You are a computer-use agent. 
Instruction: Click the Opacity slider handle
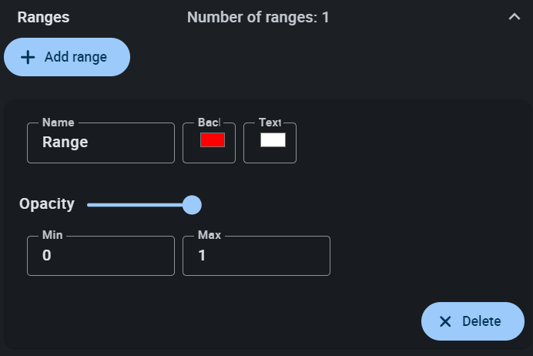coord(192,205)
